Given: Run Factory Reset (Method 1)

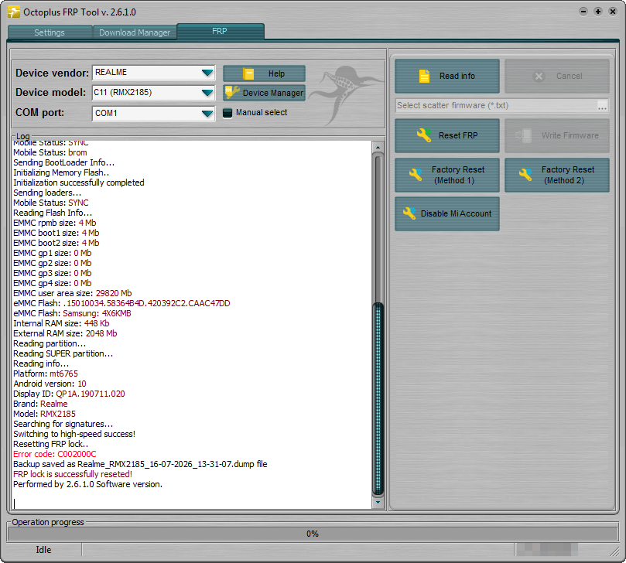Looking at the screenshot, I should pos(447,175).
